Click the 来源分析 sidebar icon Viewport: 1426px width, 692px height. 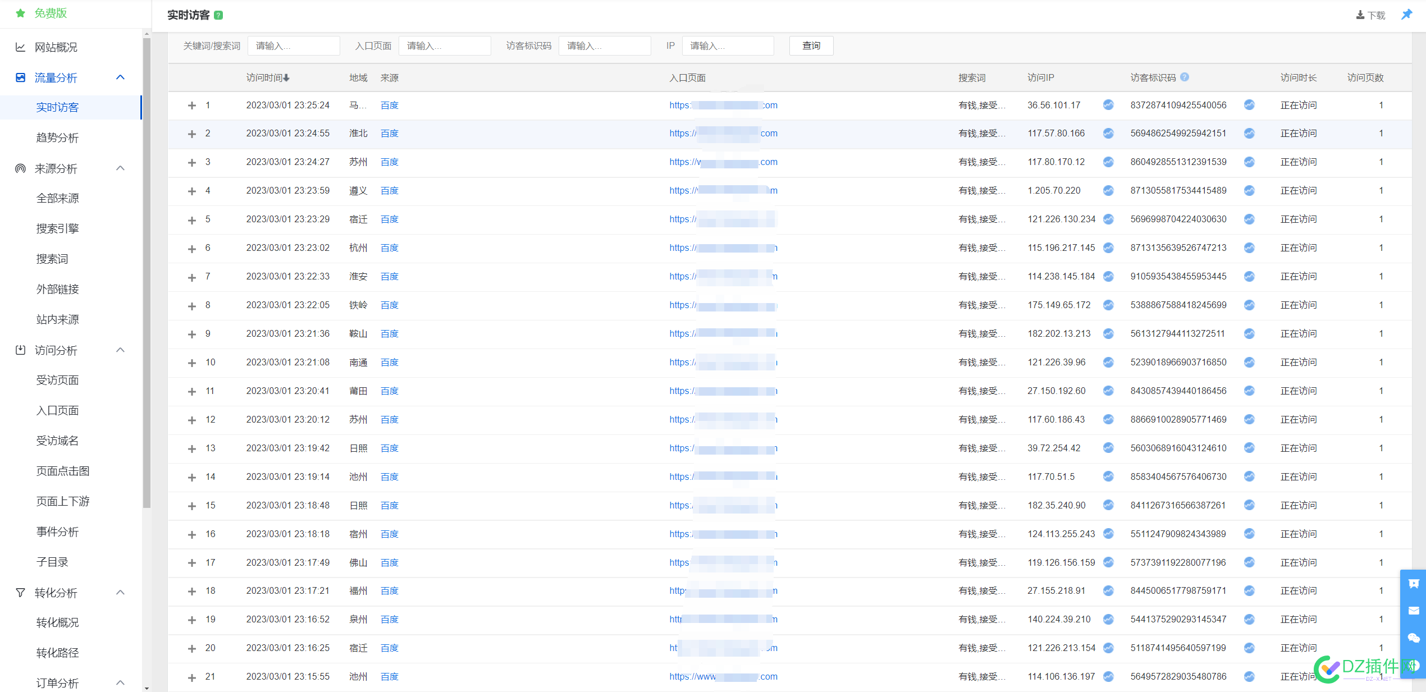pos(20,168)
